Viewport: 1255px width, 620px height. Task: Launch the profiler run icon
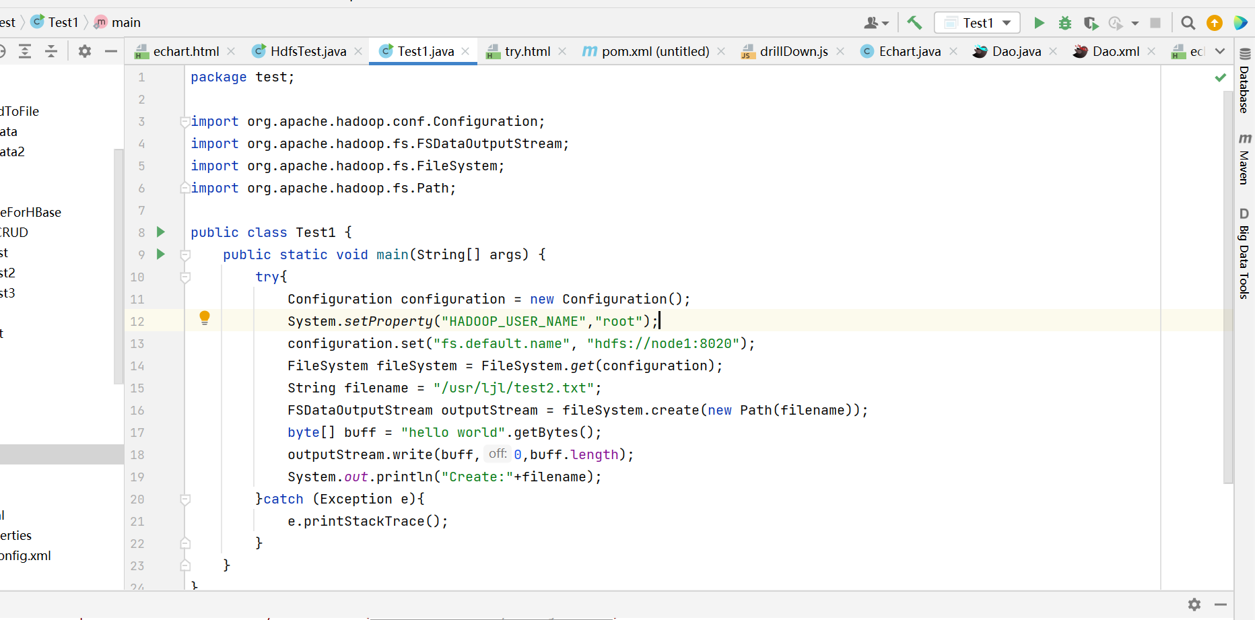tap(1116, 23)
